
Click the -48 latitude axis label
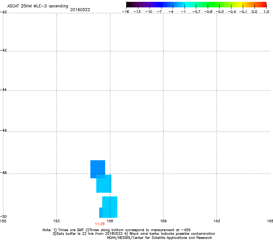pyautogui.click(x=3, y=172)
